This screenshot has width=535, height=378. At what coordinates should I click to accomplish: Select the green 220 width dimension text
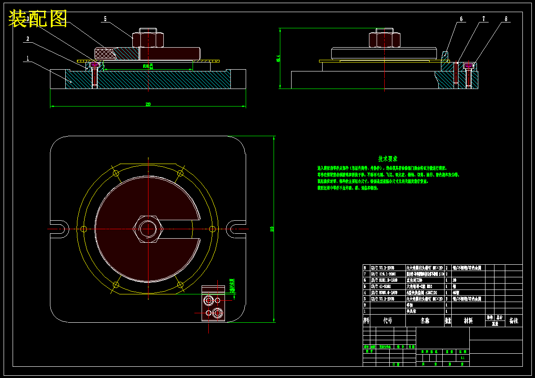(x=148, y=104)
